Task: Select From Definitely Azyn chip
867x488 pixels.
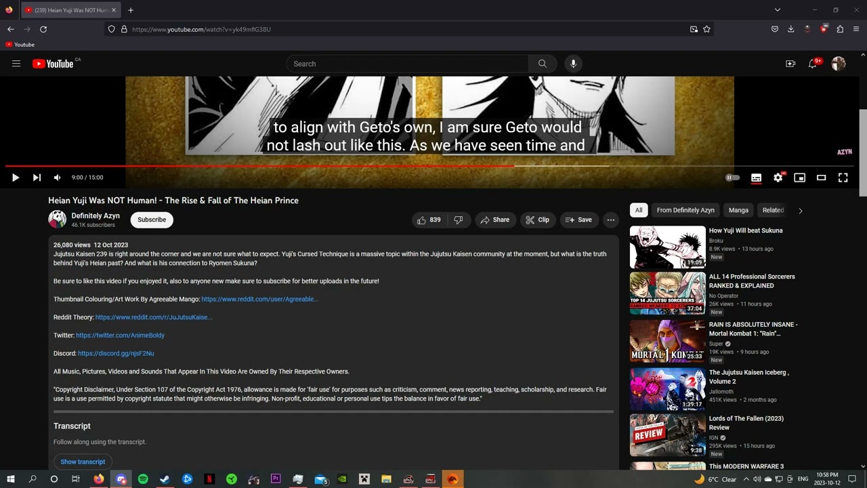Action: point(685,210)
